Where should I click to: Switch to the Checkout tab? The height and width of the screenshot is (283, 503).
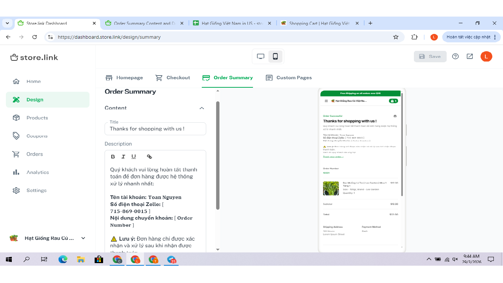tap(173, 78)
